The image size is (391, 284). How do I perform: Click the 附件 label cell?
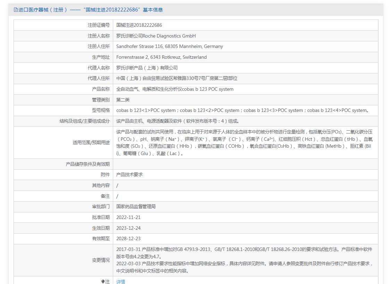point(63,175)
